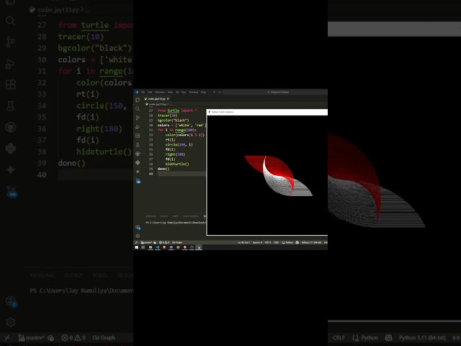The image size is (461, 346).
Task: Open the Testing flask view
Action: (x=138, y=145)
